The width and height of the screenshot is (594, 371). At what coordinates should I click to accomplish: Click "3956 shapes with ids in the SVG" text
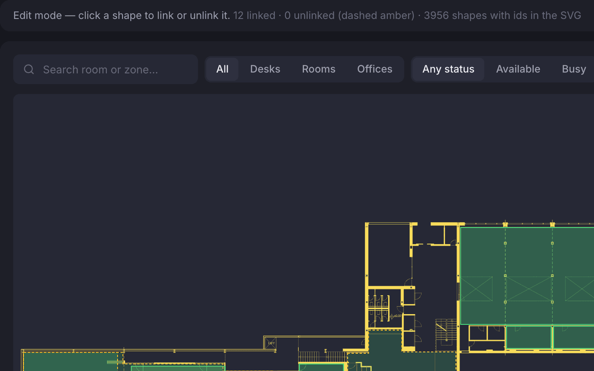pos(502,15)
